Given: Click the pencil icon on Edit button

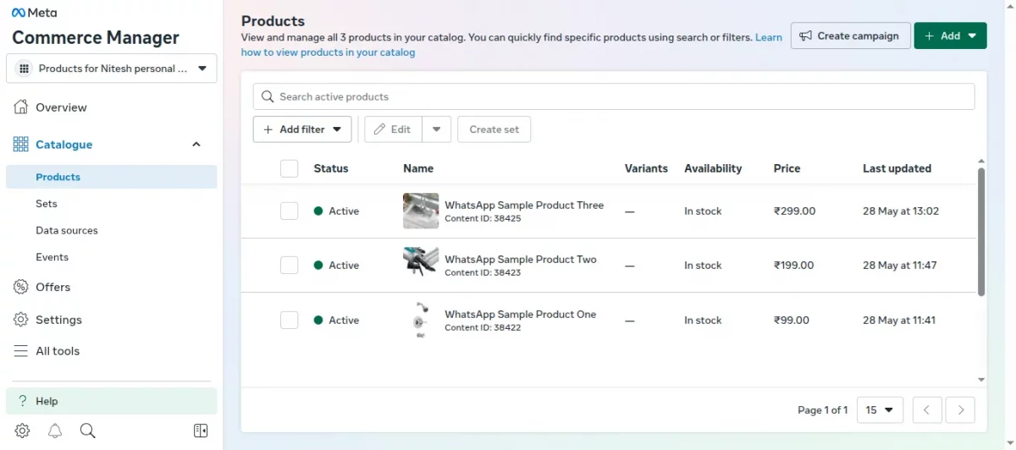Looking at the screenshot, I should pos(380,129).
